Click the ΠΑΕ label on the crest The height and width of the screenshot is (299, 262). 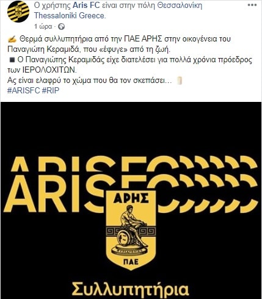(x=131, y=261)
